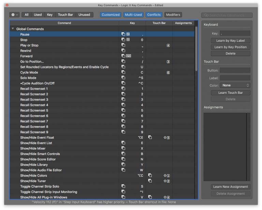Screen dimensions: 262x210
Task: Click shift-5 Touch Bar icon in Event Float row
Action: [167, 138]
